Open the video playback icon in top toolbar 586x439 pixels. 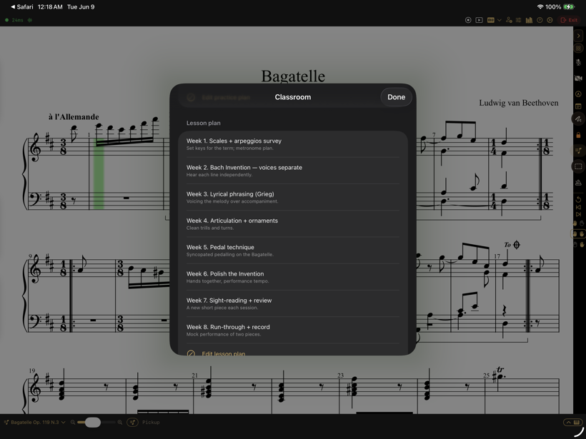pyautogui.click(x=479, y=20)
